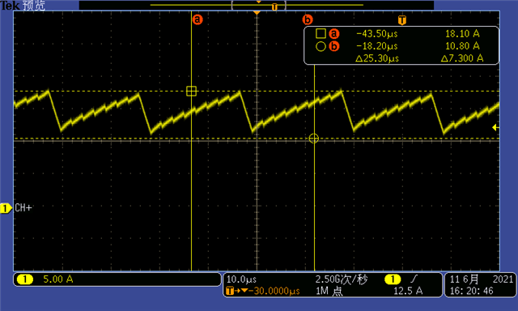
Task: Click the Δ25.30µs delta time value
Action: click(377, 58)
